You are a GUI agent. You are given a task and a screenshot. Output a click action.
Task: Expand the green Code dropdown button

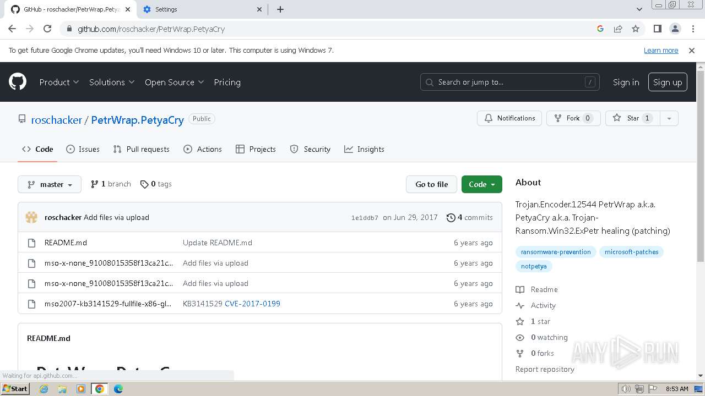[482, 184]
